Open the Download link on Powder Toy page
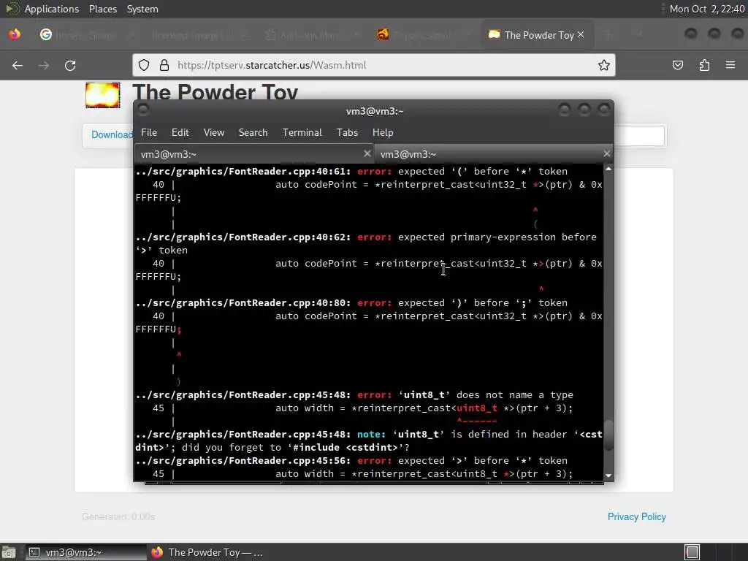 click(x=112, y=135)
